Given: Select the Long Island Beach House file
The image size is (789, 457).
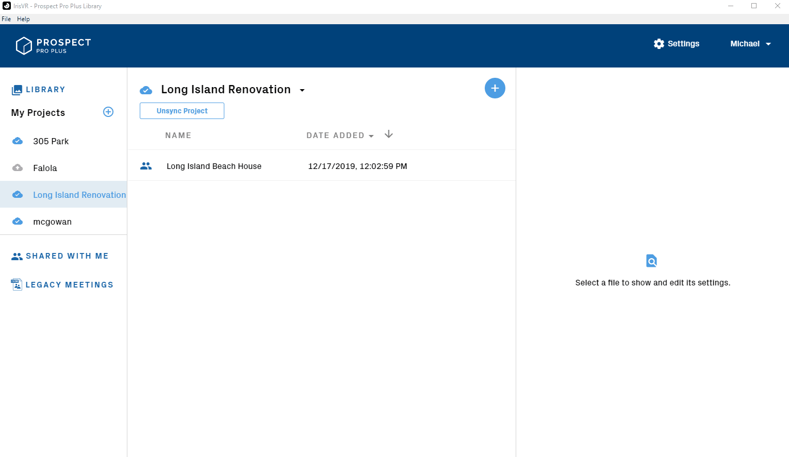Looking at the screenshot, I should 214,166.
